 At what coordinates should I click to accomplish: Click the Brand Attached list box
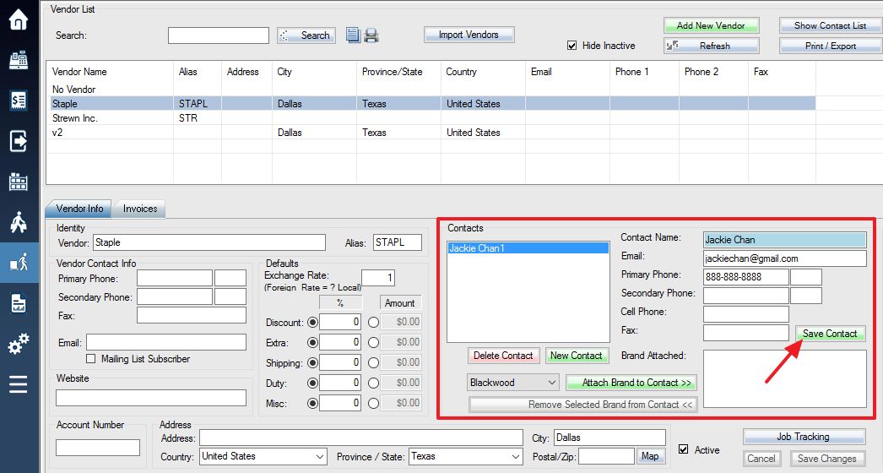(784, 379)
